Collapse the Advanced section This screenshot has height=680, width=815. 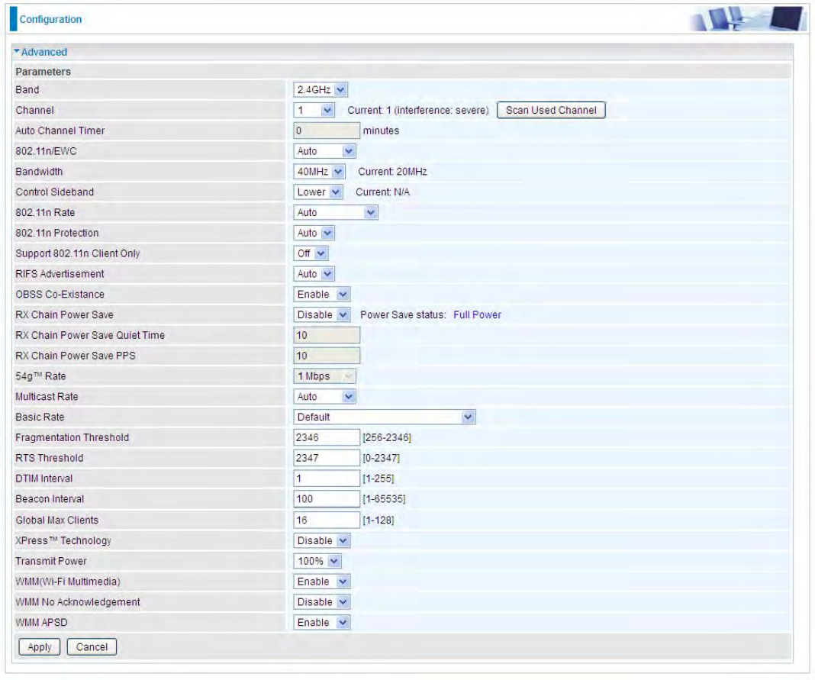[40, 52]
